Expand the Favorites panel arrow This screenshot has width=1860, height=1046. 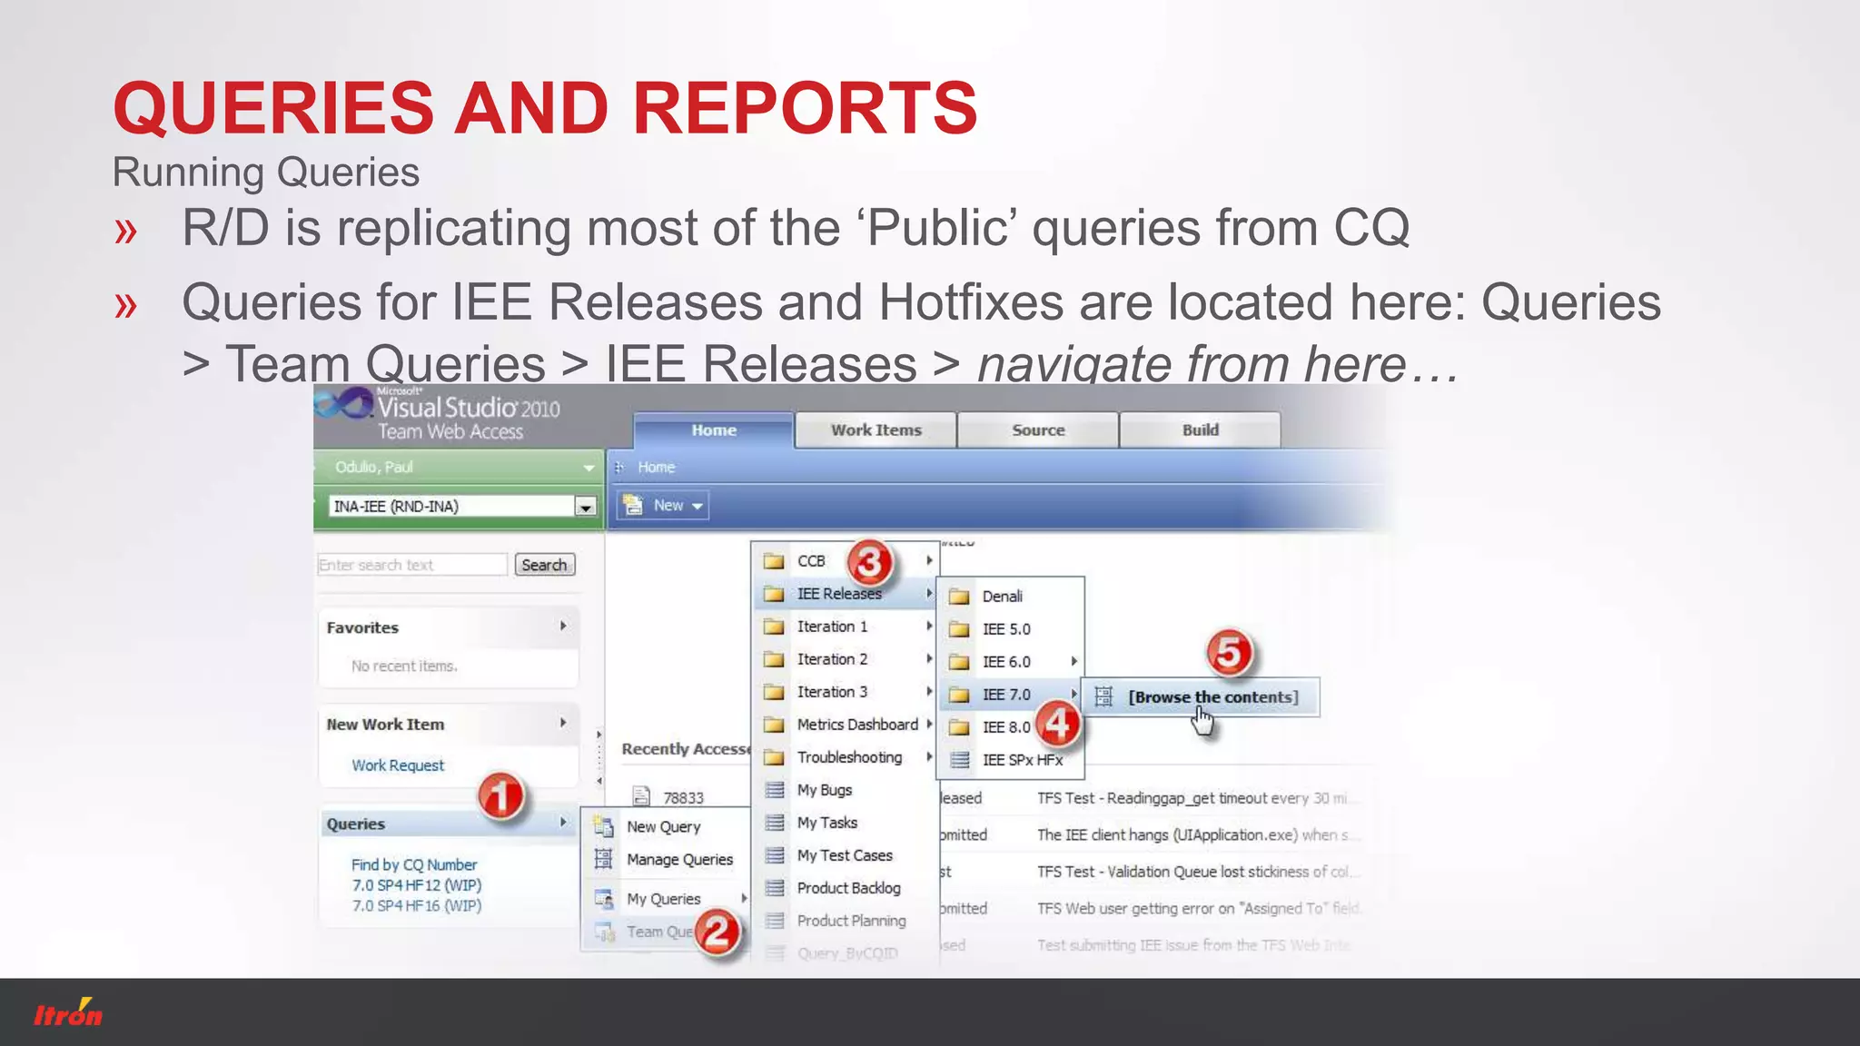[563, 626]
